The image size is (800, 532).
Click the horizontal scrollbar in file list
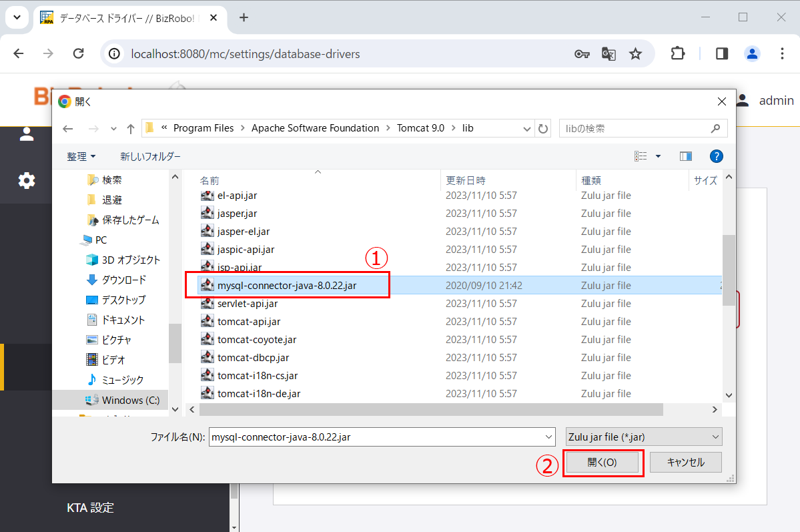431,409
